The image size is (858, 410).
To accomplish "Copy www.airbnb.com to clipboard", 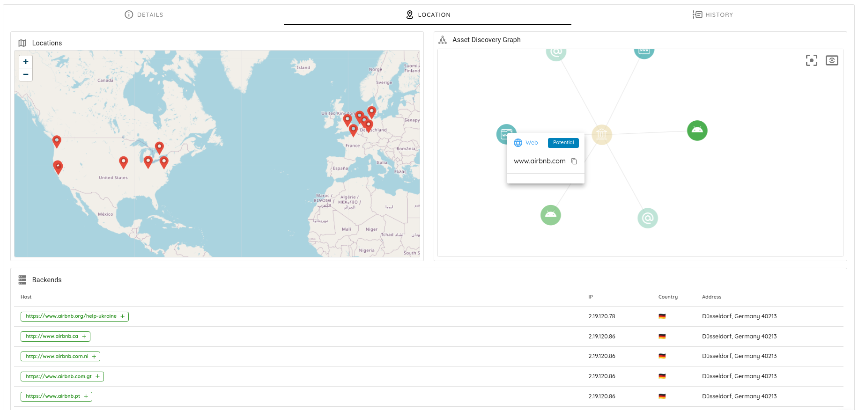I will (x=574, y=161).
